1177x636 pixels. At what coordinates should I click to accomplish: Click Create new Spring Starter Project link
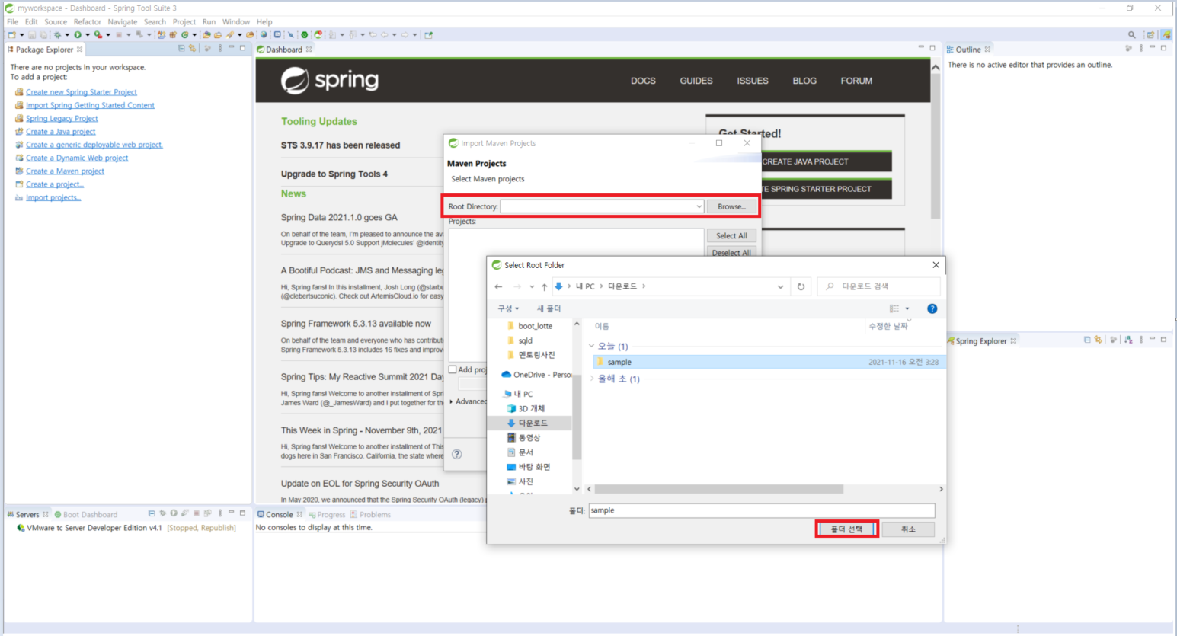(x=82, y=92)
